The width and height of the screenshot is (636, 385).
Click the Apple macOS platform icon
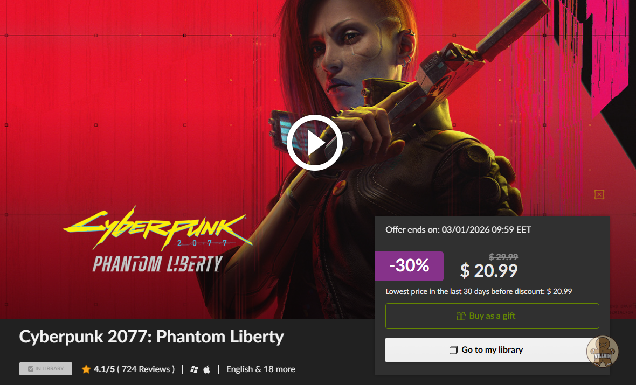[x=207, y=369]
